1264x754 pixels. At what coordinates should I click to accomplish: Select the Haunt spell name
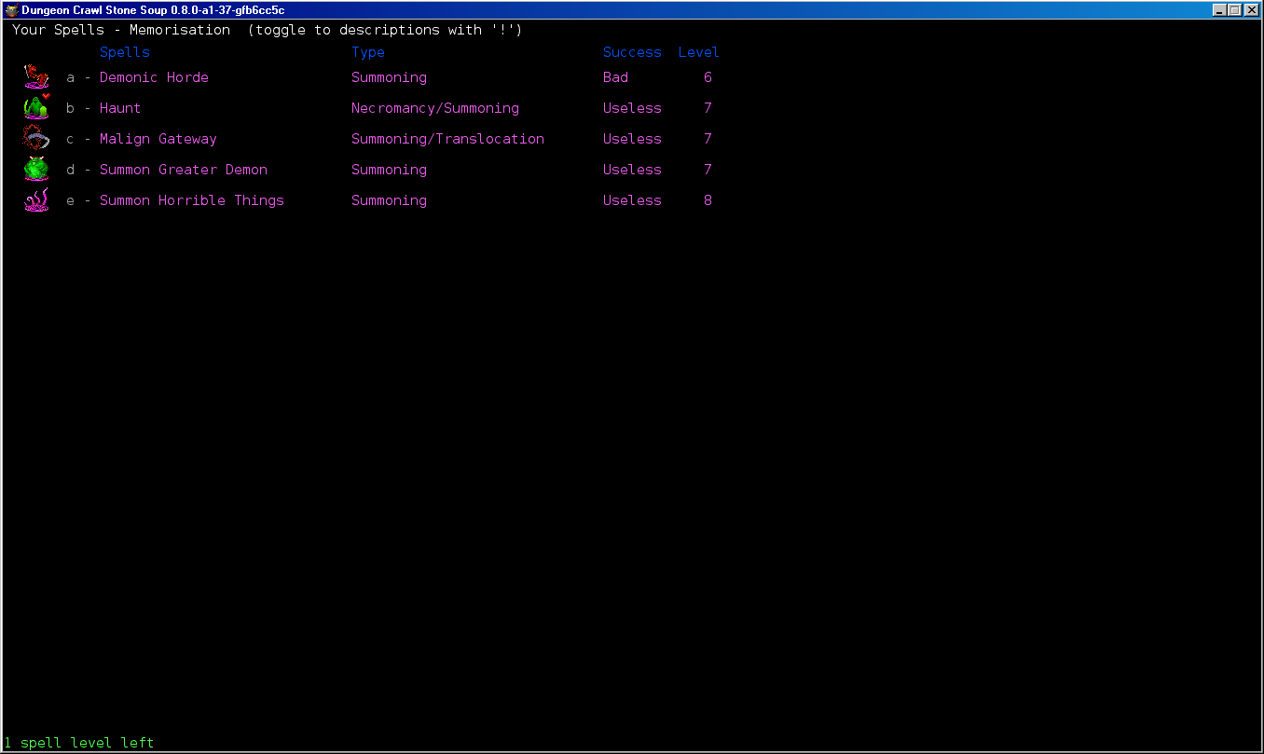(x=120, y=108)
